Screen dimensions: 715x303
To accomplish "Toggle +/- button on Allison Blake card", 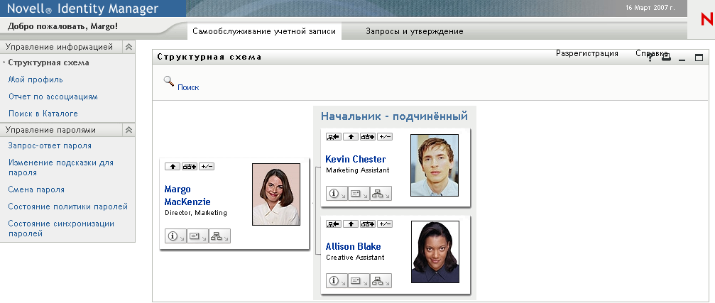I will pyautogui.click(x=385, y=224).
